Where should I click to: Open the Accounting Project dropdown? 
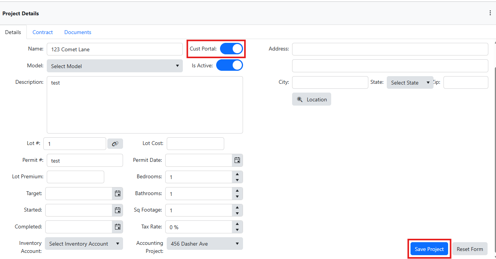[205, 244]
